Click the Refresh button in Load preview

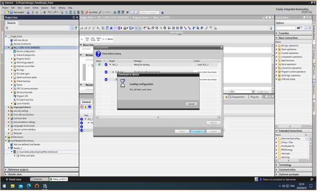tap(213, 123)
